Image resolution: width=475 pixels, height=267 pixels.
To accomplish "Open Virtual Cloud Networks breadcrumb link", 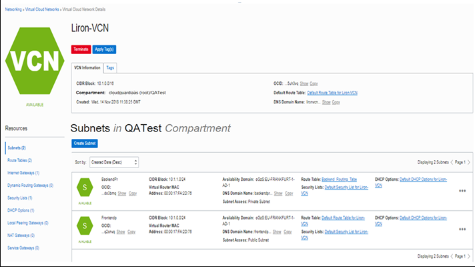I will tap(42, 9).
